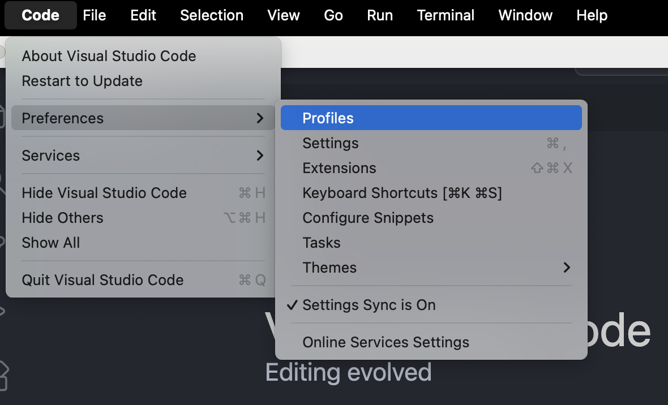
Task: Select Hide Visual Studio Code
Action: (143, 193)
